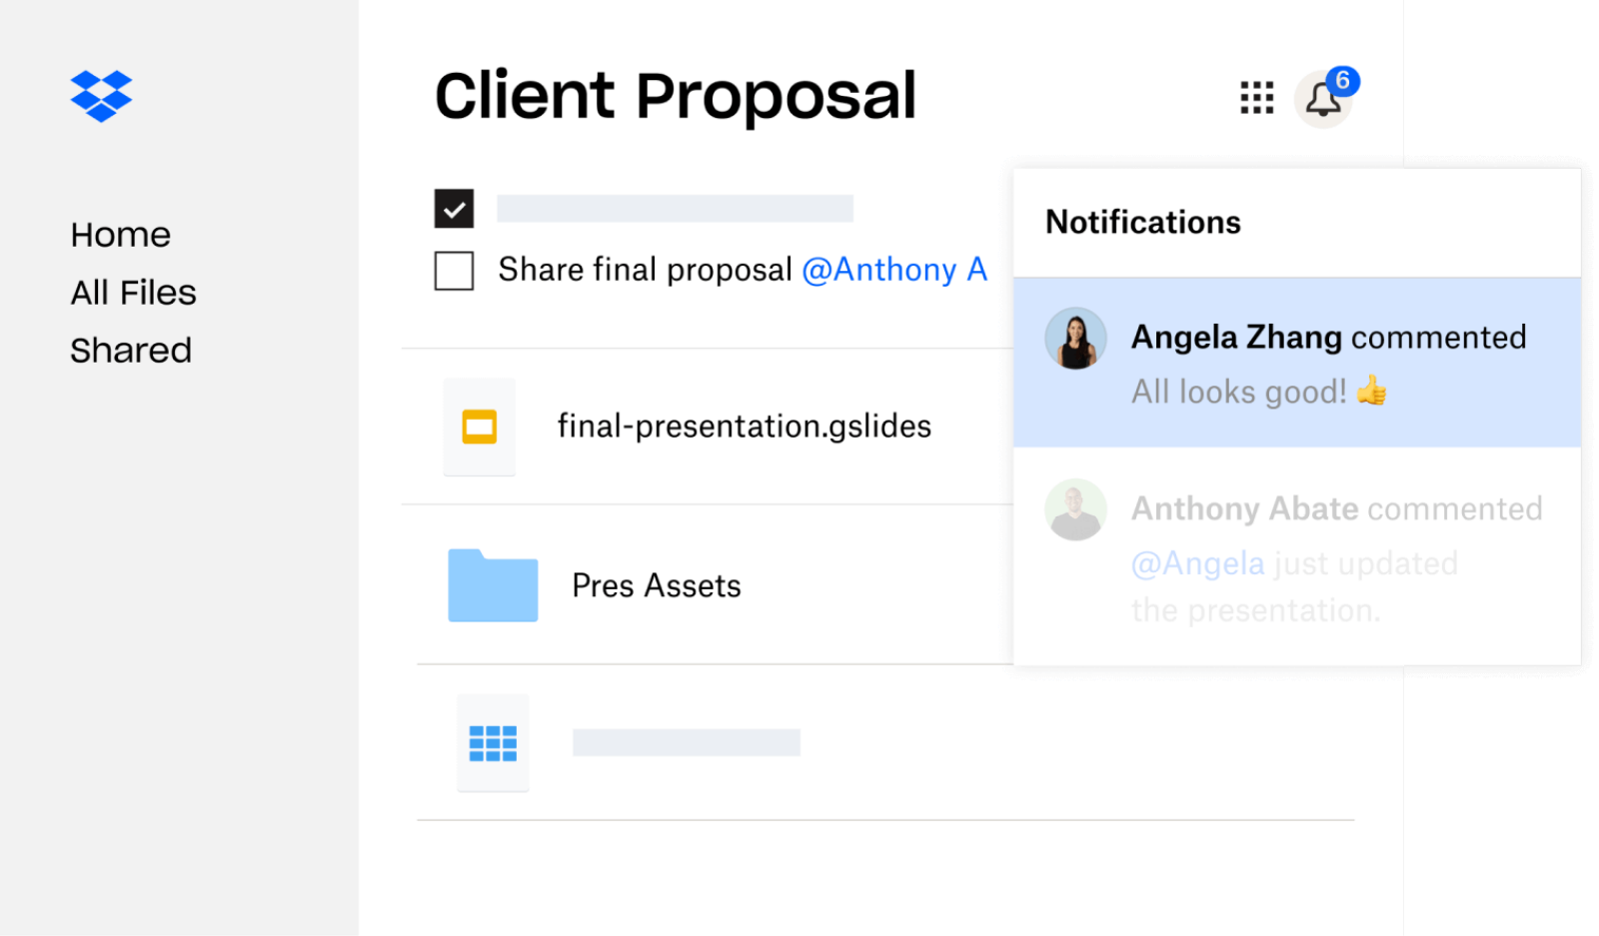Image resolution: width=1599 pixels, height=936 pixels.
Task: Click the grid icon file item
Action: 493,743
